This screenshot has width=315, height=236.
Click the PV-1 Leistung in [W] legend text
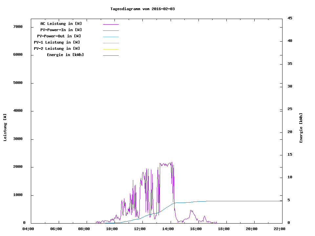point(57,42)
